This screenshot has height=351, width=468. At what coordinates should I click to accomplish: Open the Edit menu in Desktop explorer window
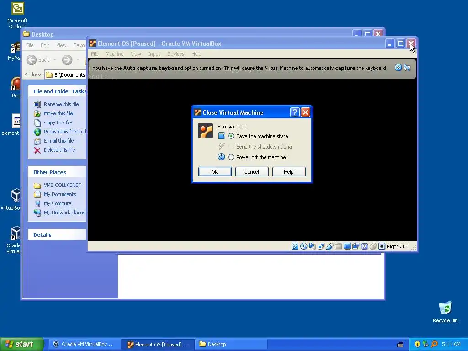pos(45,45)
